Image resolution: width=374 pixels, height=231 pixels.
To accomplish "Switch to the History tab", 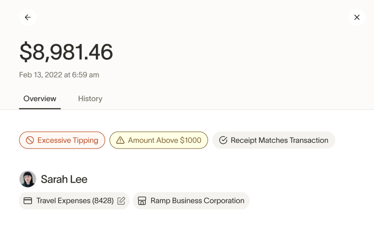I will 90,99.
